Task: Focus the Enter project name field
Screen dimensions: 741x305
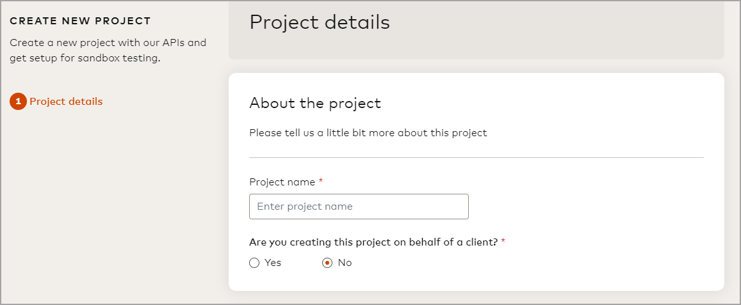Action: (359, 207)
